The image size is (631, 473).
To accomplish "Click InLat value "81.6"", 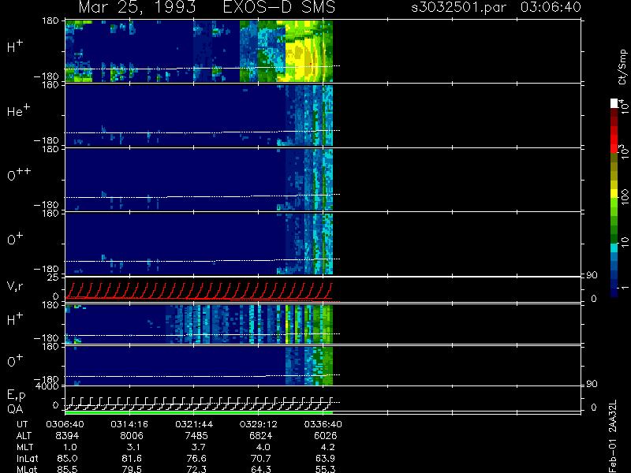I will point(132,458).
